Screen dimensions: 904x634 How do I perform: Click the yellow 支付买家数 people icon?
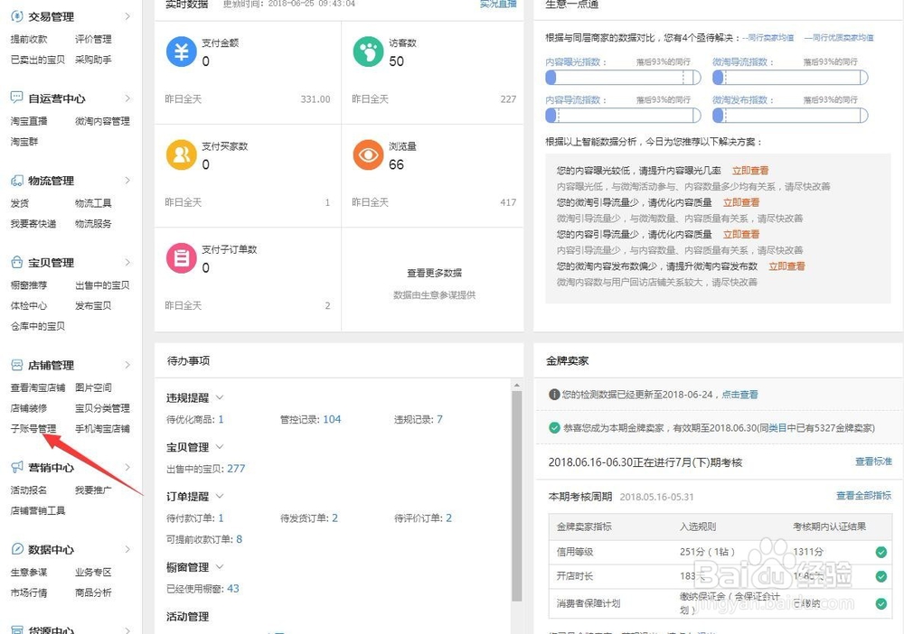(x=182, y=154)
